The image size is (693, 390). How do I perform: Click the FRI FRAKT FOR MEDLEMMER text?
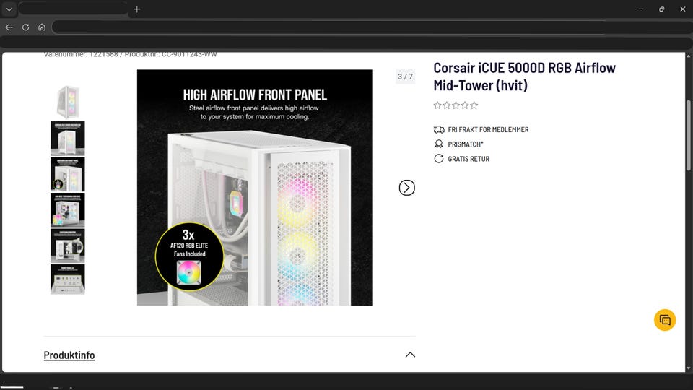[488, 129]
